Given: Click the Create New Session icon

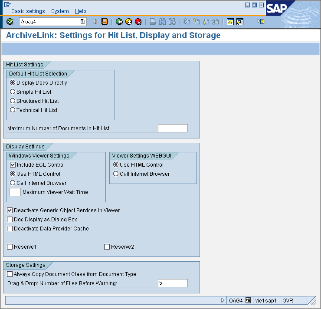Looking at the screenshot, I should [x=230, y=22].
